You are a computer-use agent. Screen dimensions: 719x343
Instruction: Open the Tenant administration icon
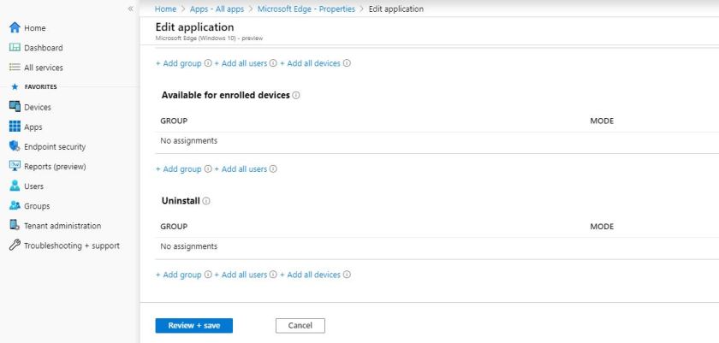pos(14,226)
